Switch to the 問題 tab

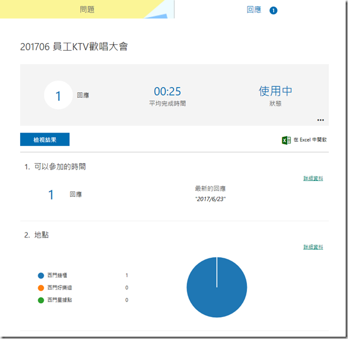[x=86, y=10]
